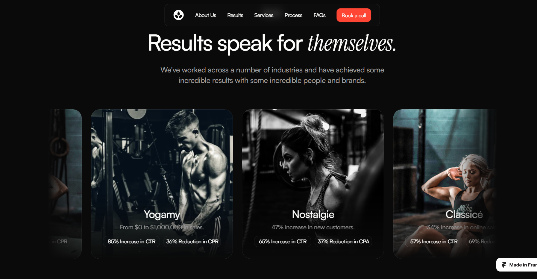Open the Nostalgie case study card
Screen dimensions: 537x279
tap(313, 184)
